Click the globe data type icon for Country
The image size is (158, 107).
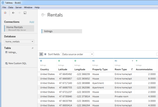point(41,61)
